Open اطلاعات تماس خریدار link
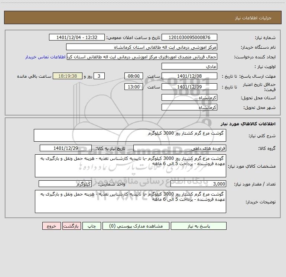The width and height of the screenshot is (286, 277). [x=45, y=57]
